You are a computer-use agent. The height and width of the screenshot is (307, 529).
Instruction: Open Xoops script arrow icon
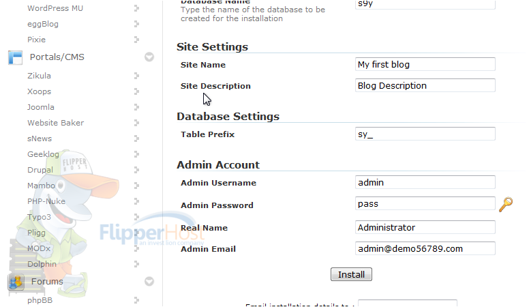tap(136, 91)
